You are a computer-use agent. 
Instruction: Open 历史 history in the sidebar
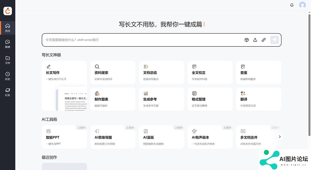pos(8,76)
